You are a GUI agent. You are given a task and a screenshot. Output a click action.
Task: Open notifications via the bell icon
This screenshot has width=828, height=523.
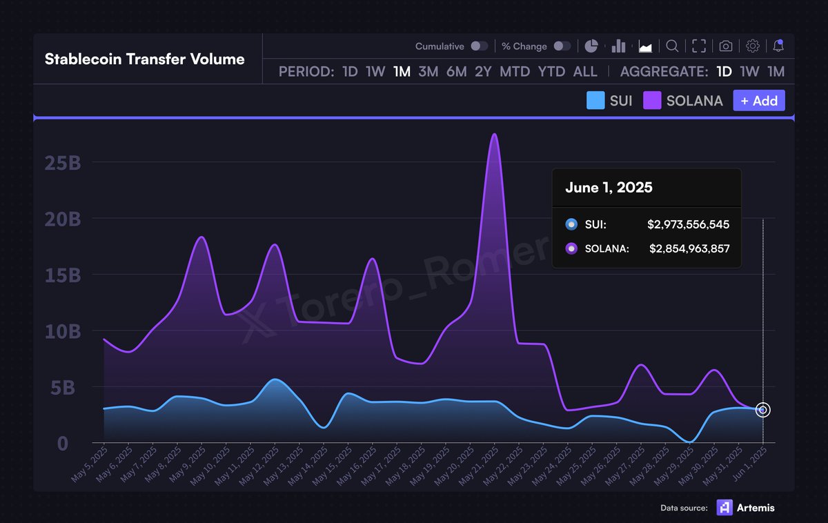(779, 46)
